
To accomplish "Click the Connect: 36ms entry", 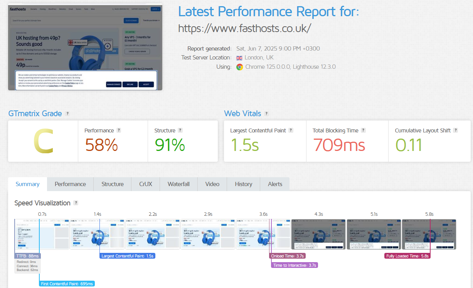I will (x=27, y=266).
